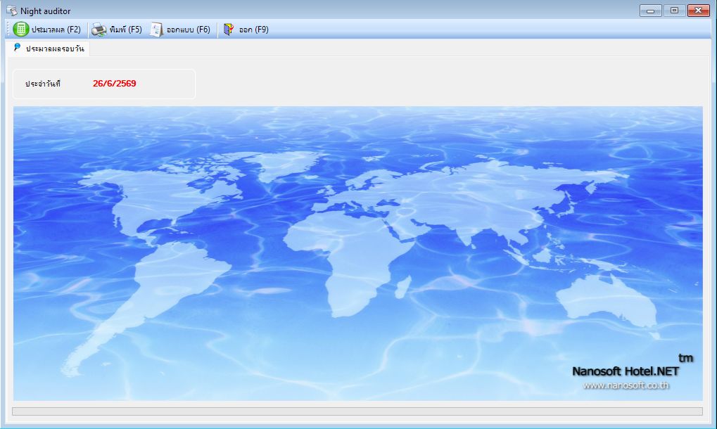The width and height of the screenshot is (717, 429).
Task: Click the toolbar grip handle at left
Action: pyautogui.click(x=8, y=30)
